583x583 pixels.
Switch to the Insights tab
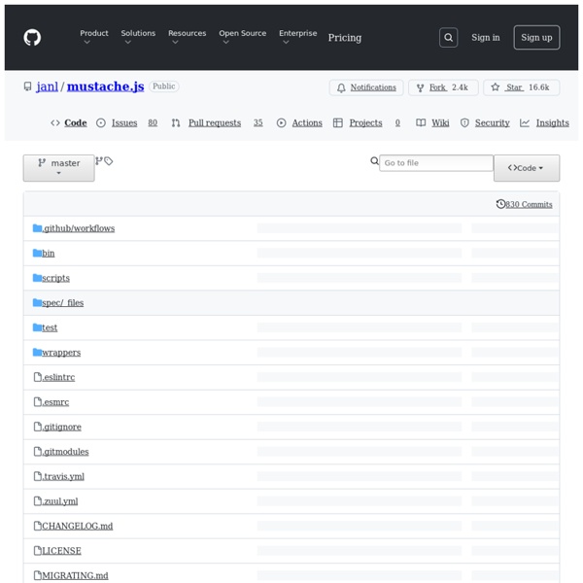point(553,123)
